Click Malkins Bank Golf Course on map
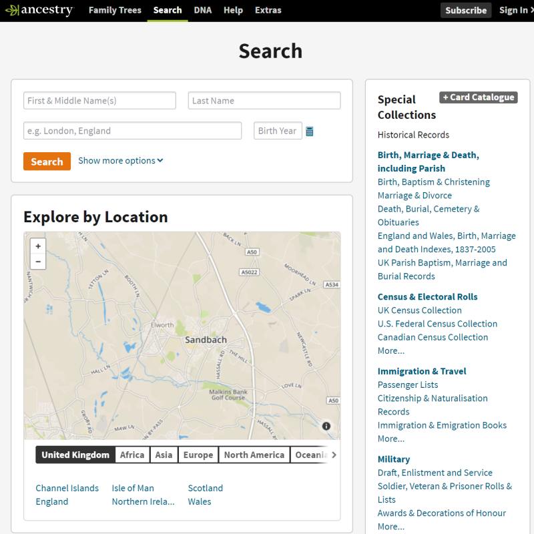This screenshot has height=534, width=534. pos(228,394)
